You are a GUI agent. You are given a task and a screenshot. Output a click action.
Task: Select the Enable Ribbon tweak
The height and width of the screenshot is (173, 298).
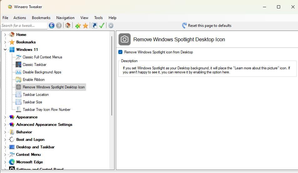point(34,80)
